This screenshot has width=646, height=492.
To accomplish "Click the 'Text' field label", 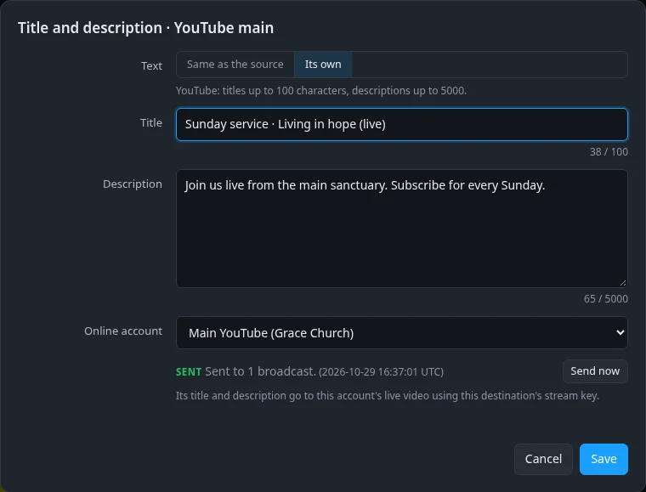I will pos(151,66).
